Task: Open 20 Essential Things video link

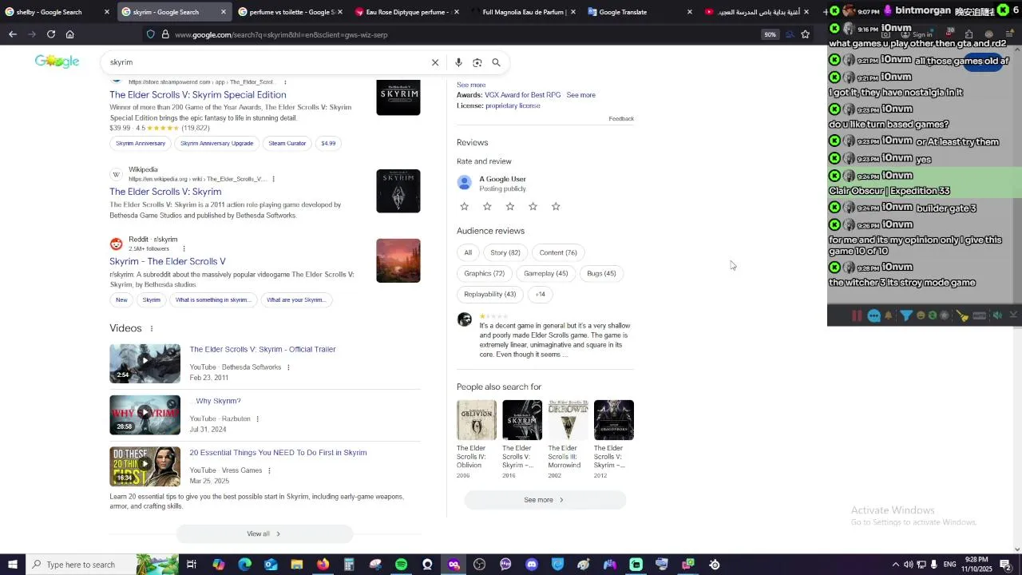Action: pos(278,453)
